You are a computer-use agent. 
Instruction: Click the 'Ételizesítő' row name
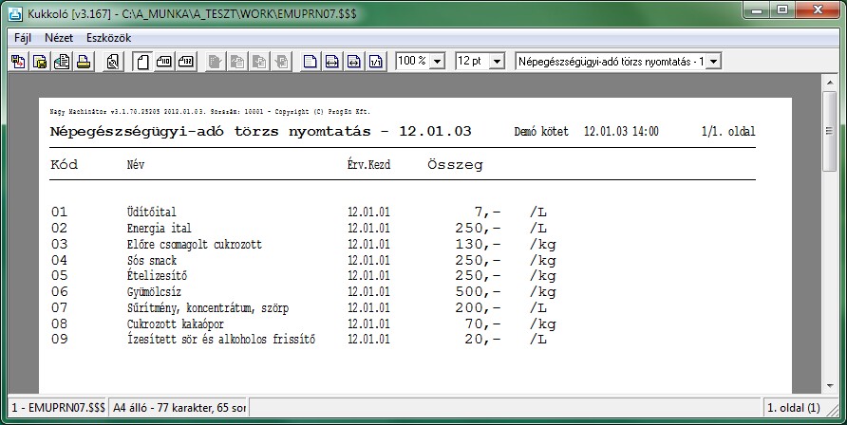(x=158, y=276)
